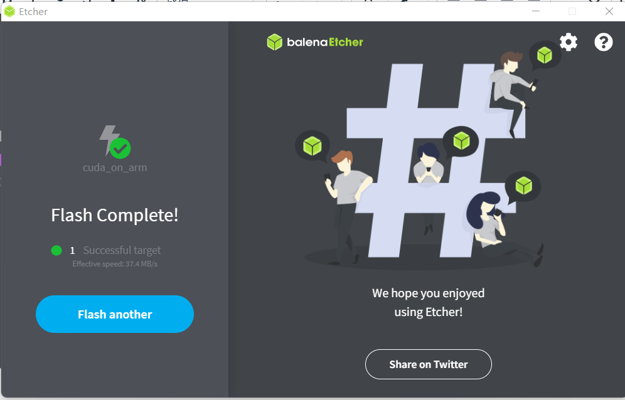Click cube bubble above middle seated person
This screenshot has width=625, height=400.
pyautogui.click(x=461, y=141)
